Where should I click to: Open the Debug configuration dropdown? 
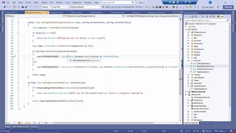tap(46, 7)
